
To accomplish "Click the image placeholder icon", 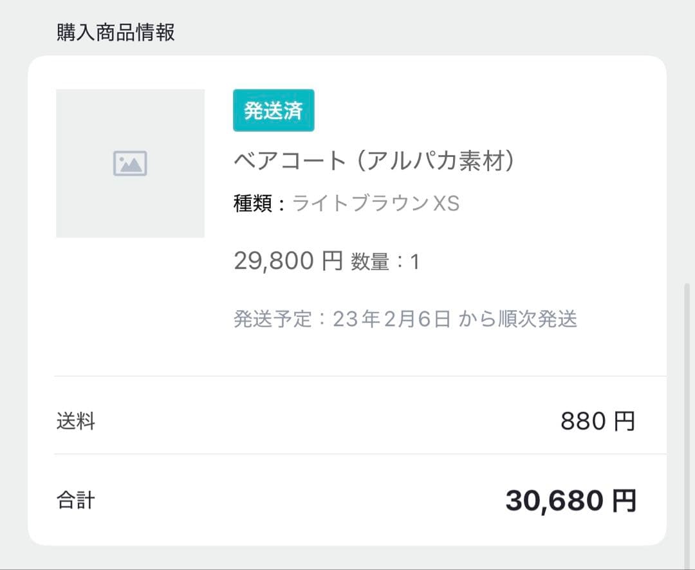I will 130,163.
